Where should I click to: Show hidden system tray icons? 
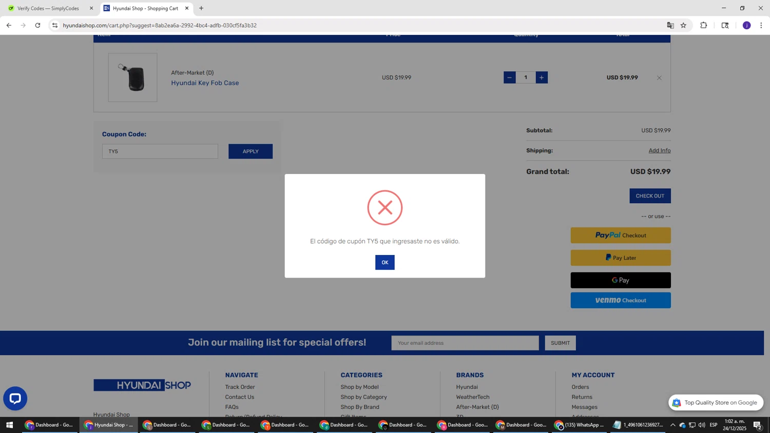pyautogui.click(x=672, y=425)
